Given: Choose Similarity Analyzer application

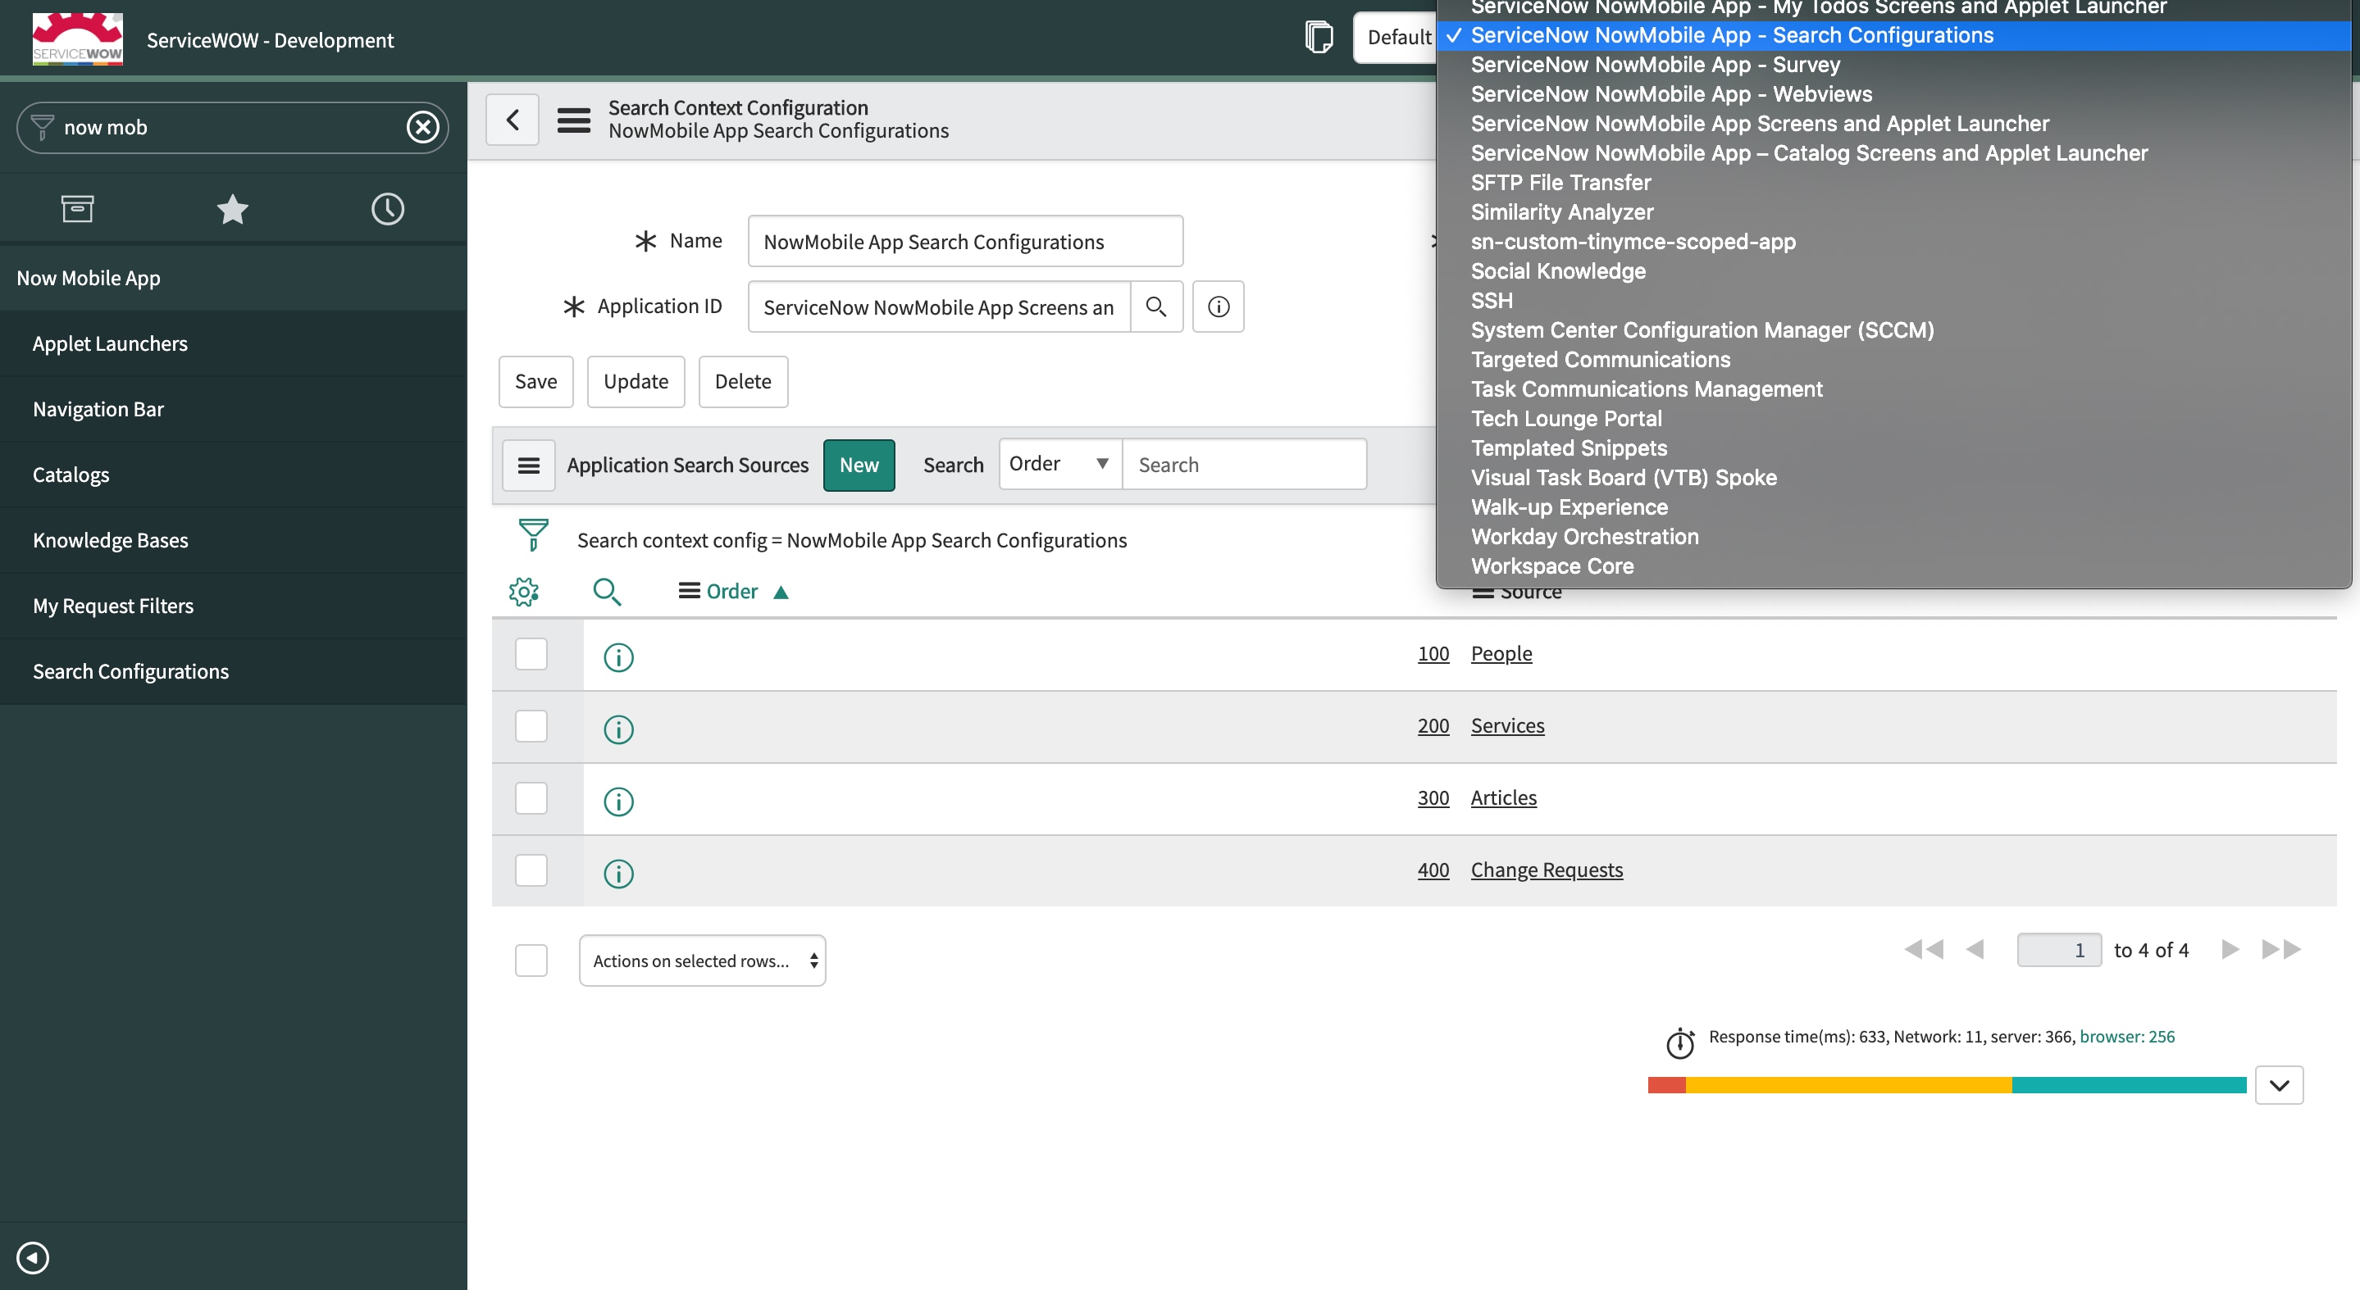Looking at the screenshot, I should click(1561, 212).
